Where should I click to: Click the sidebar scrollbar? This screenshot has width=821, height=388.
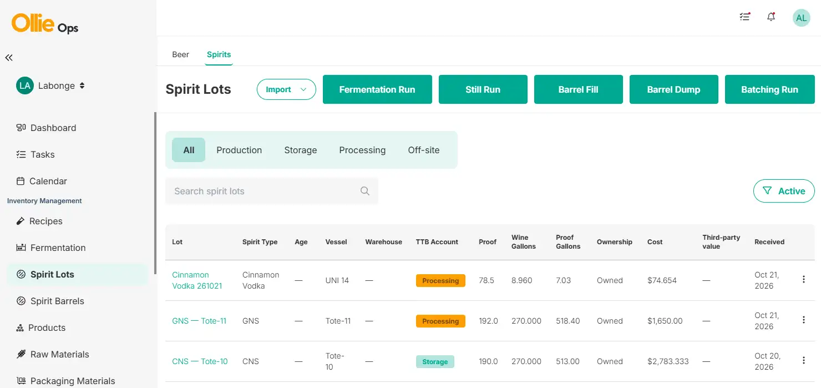(x=155, y=193)
